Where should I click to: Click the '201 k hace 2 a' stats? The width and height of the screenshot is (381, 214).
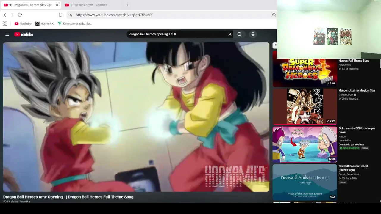coord(349,99)
